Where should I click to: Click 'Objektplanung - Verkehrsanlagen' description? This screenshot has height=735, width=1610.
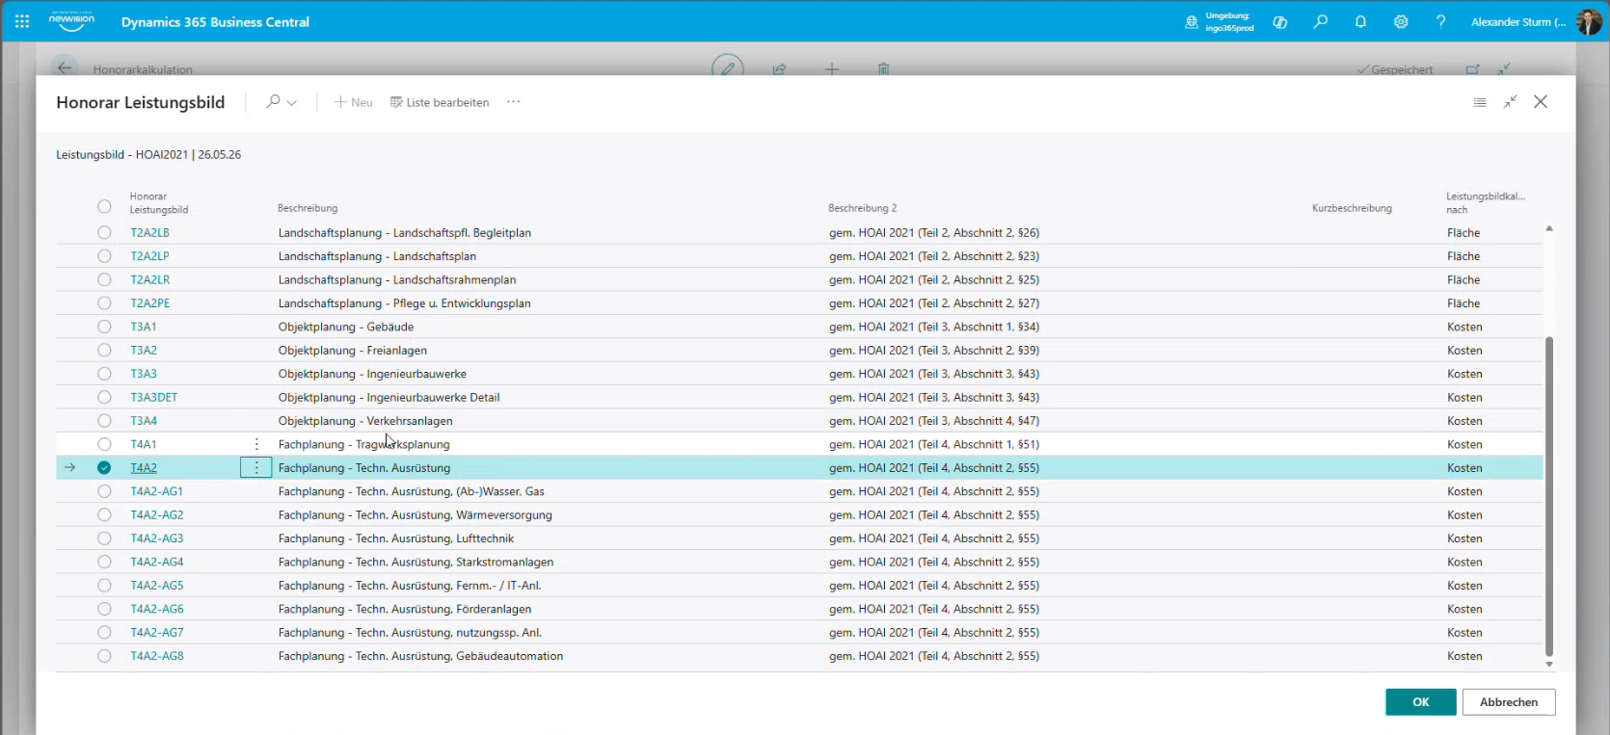click(365, 421)
